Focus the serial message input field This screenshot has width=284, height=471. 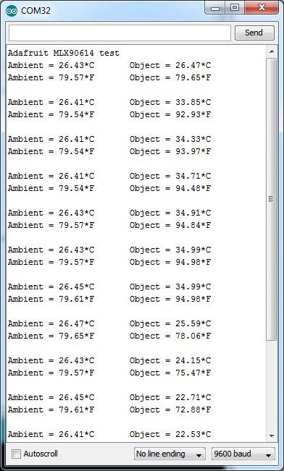(x=120, y=33)
